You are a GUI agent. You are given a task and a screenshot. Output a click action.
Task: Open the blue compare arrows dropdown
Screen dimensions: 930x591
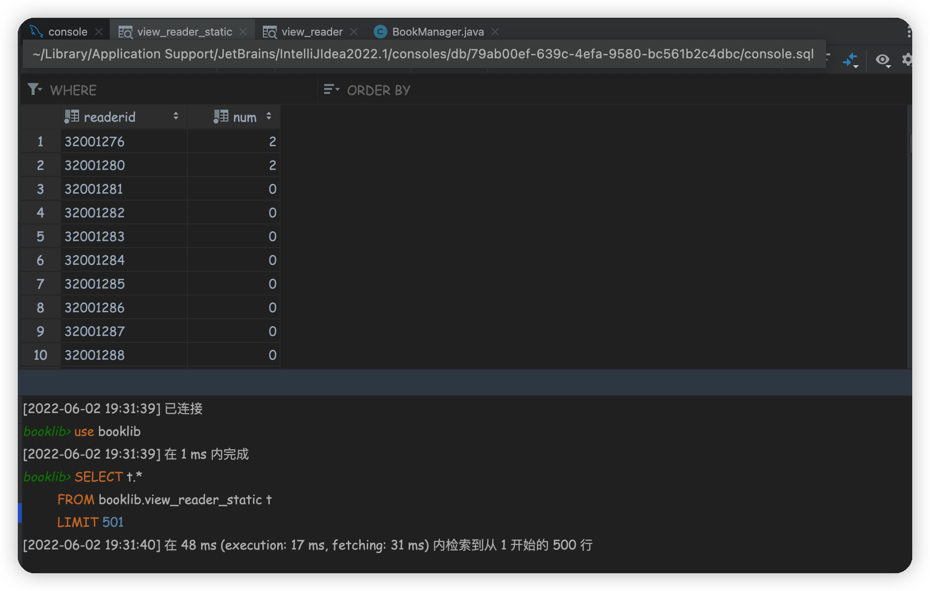[x=850, y=60]
